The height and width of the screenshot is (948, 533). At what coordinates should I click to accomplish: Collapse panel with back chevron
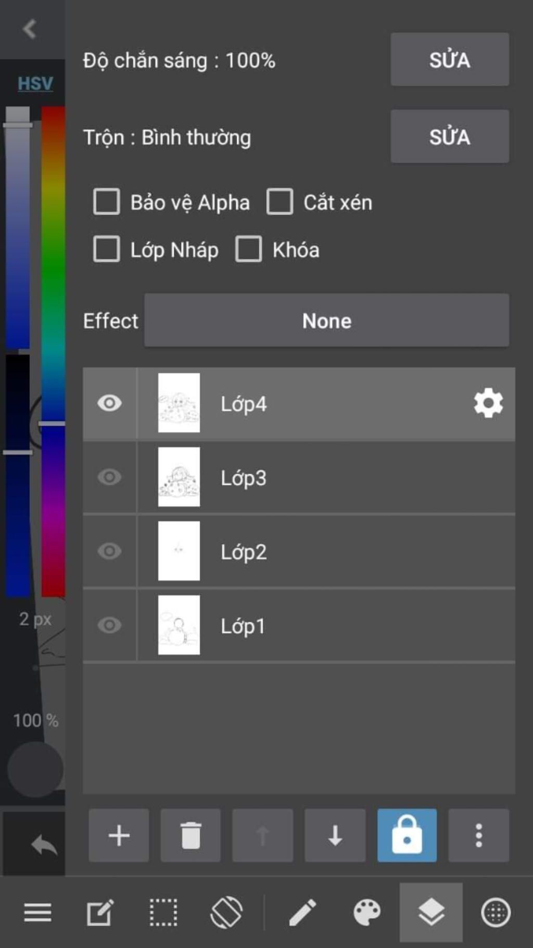coord(30,29)
